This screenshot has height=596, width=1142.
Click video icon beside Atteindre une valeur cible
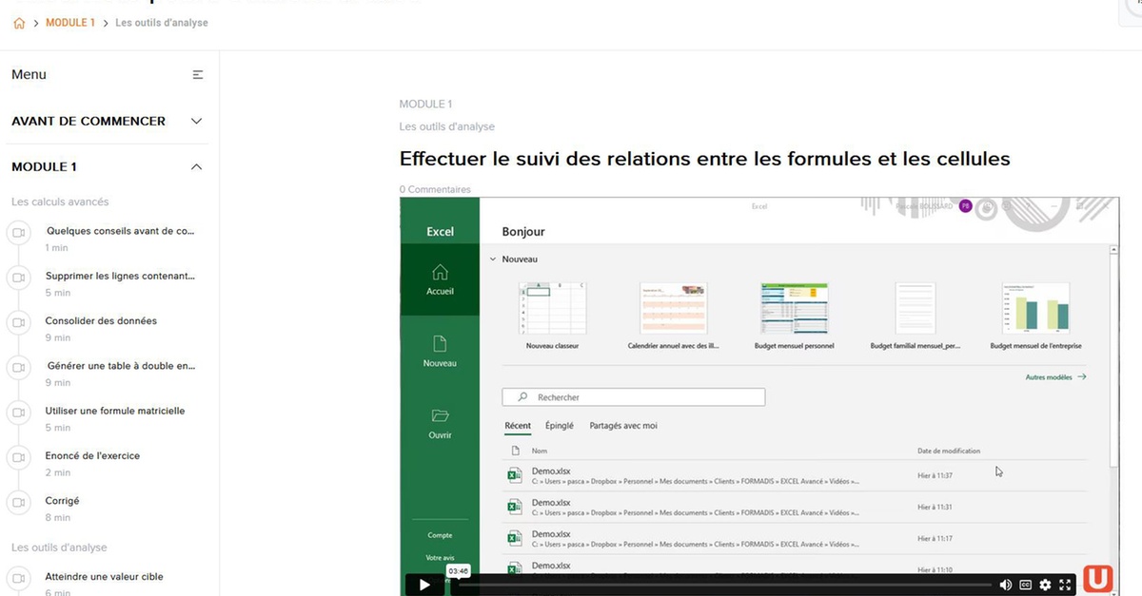18,578
